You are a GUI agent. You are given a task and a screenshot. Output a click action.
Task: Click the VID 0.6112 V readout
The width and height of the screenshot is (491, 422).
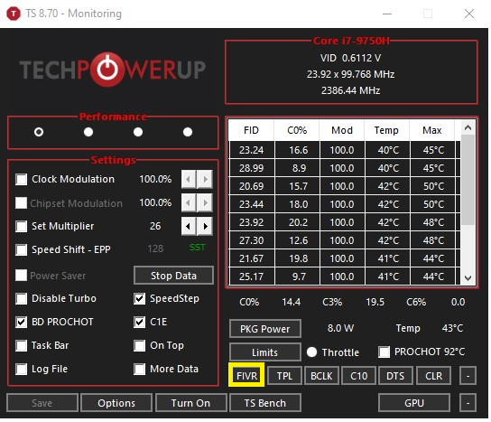[351, 58]
